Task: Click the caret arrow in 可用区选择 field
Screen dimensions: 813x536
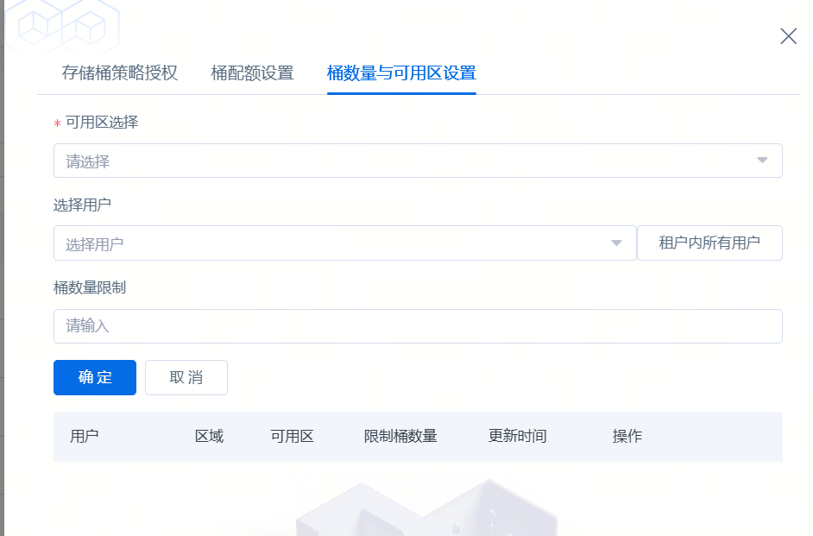Action: (762, 161)
